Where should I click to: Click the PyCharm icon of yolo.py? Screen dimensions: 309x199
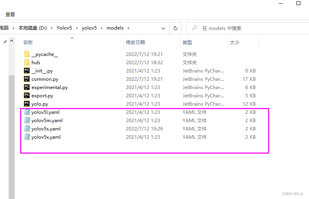(27, 104)
